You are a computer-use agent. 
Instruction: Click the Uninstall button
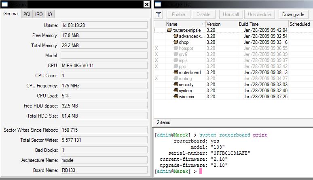click(231, 14)
